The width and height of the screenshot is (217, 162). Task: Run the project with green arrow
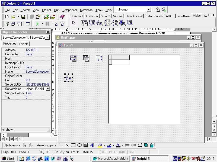tap(38, 24)
